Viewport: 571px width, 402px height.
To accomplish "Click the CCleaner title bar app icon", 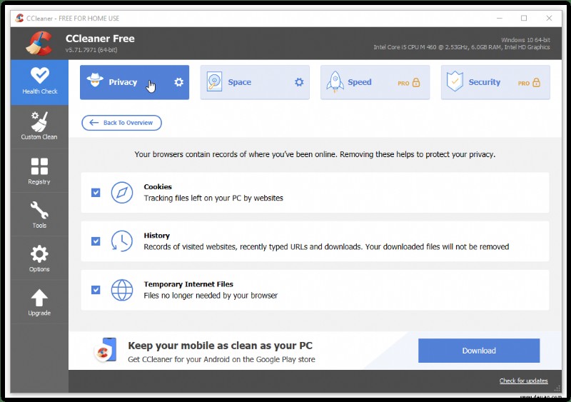I will pos(20,18).
